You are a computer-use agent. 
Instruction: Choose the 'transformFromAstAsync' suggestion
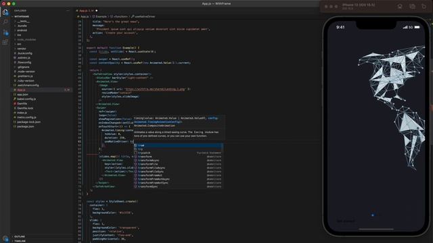[177, 179]
